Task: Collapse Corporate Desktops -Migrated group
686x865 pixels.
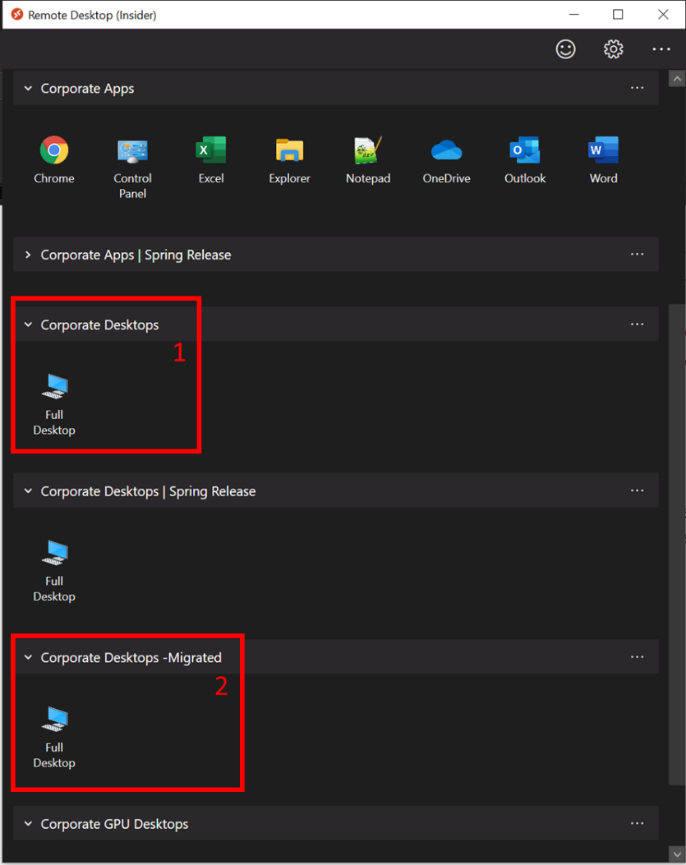Action: (x=28, y=657)
